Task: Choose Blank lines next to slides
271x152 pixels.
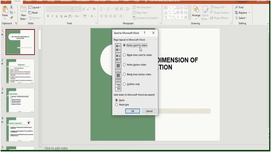Action: (138, 55)
